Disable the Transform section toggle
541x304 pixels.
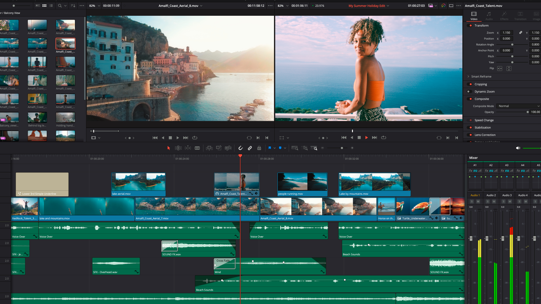click(x=470, y=26)
